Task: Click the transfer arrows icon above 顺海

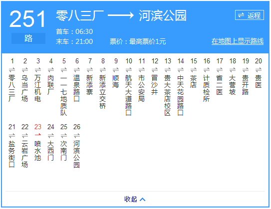Action: click(116, 70)
